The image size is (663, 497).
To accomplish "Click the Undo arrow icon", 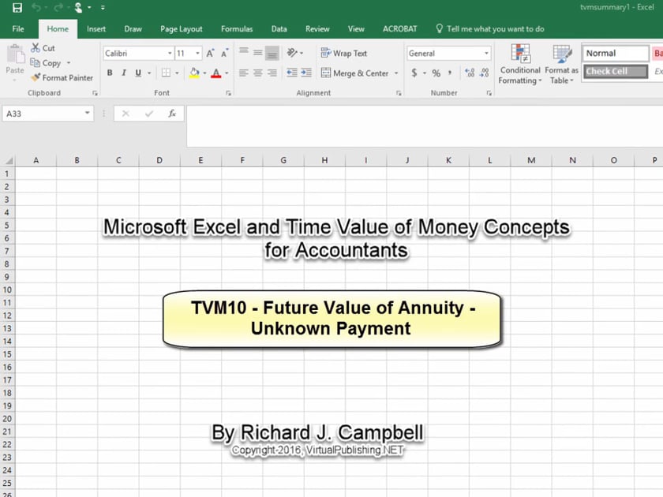I will coord(36,7).
